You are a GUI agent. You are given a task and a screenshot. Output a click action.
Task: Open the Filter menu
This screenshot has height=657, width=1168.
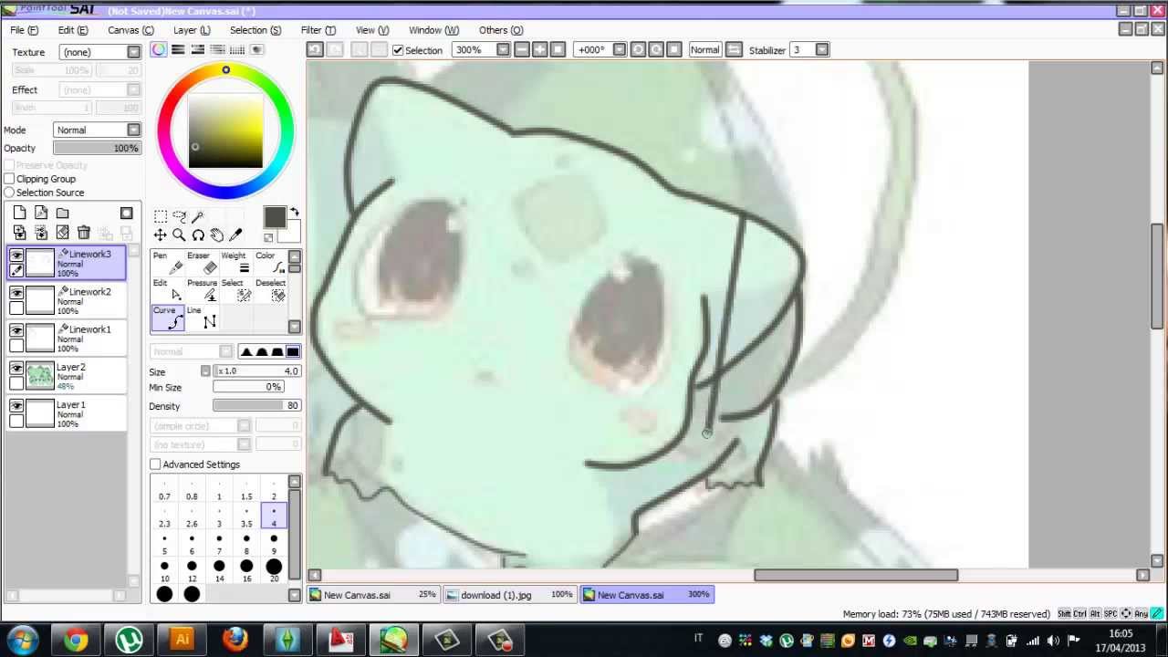(x=318, y=30)
